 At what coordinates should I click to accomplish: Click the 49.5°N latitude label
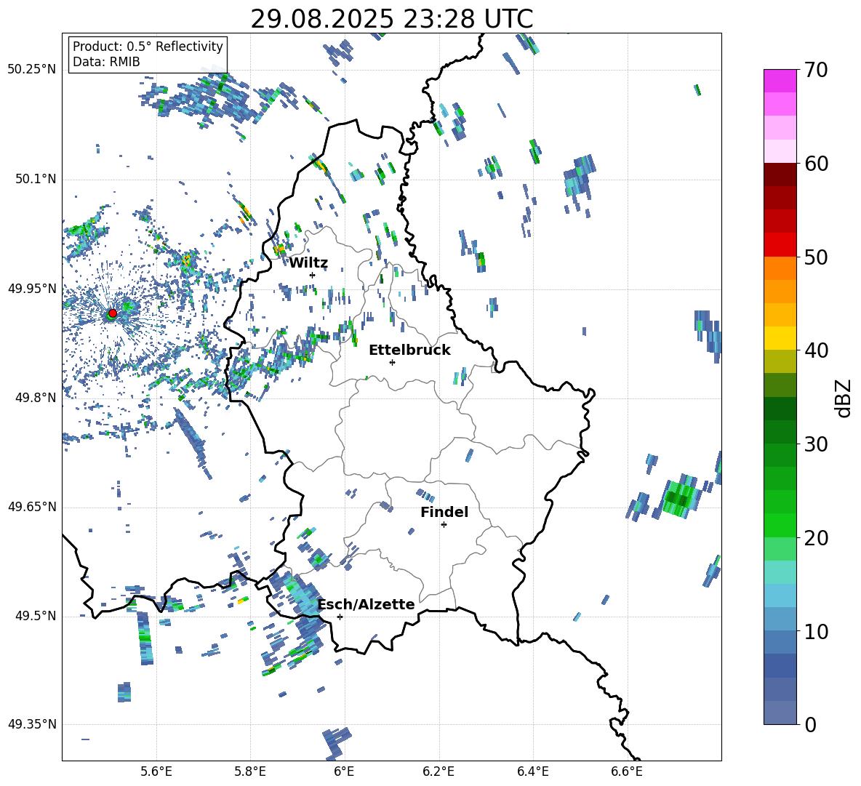36,615
